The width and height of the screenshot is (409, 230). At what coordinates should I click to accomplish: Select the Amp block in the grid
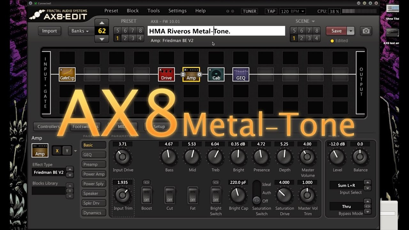(x=191, y=74)
